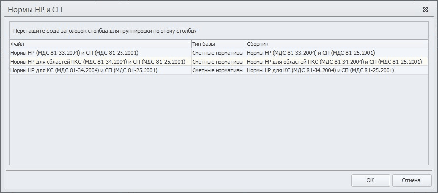This screenshot has height=193, width=438.
Task: Sort by the Тип базы column header
Action: (219, 44)
